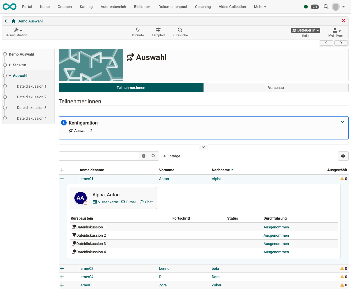Click the OpenOlat infinity logo
Image resolution: width=351 pixels, height=296 pixels.
tap(10, 7)
